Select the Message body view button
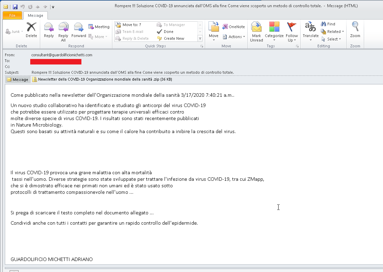This screenshot has width=383, height=272. coord(18,80)
